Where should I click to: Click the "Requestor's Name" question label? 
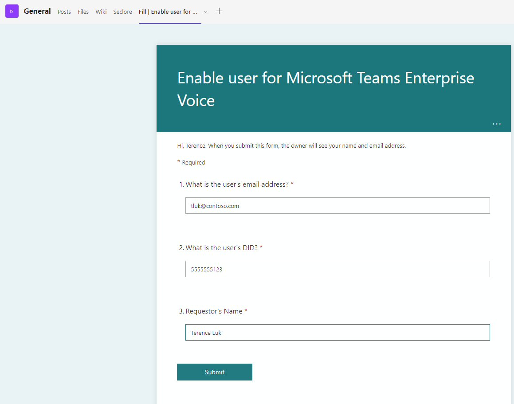pyautogui.click(x=214, y=311)
